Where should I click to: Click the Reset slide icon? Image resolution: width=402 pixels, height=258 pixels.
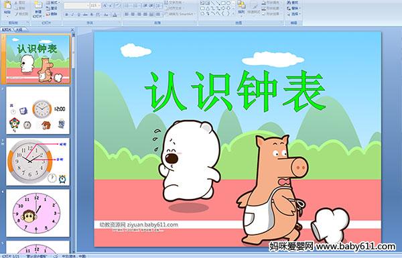coord(52,8)
